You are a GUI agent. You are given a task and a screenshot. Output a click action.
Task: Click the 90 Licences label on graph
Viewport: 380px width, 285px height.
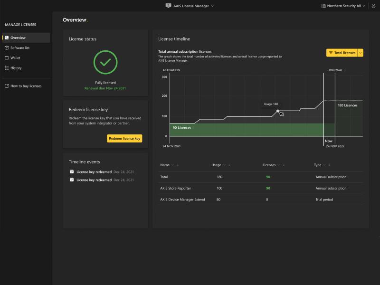tap(182, 128)
